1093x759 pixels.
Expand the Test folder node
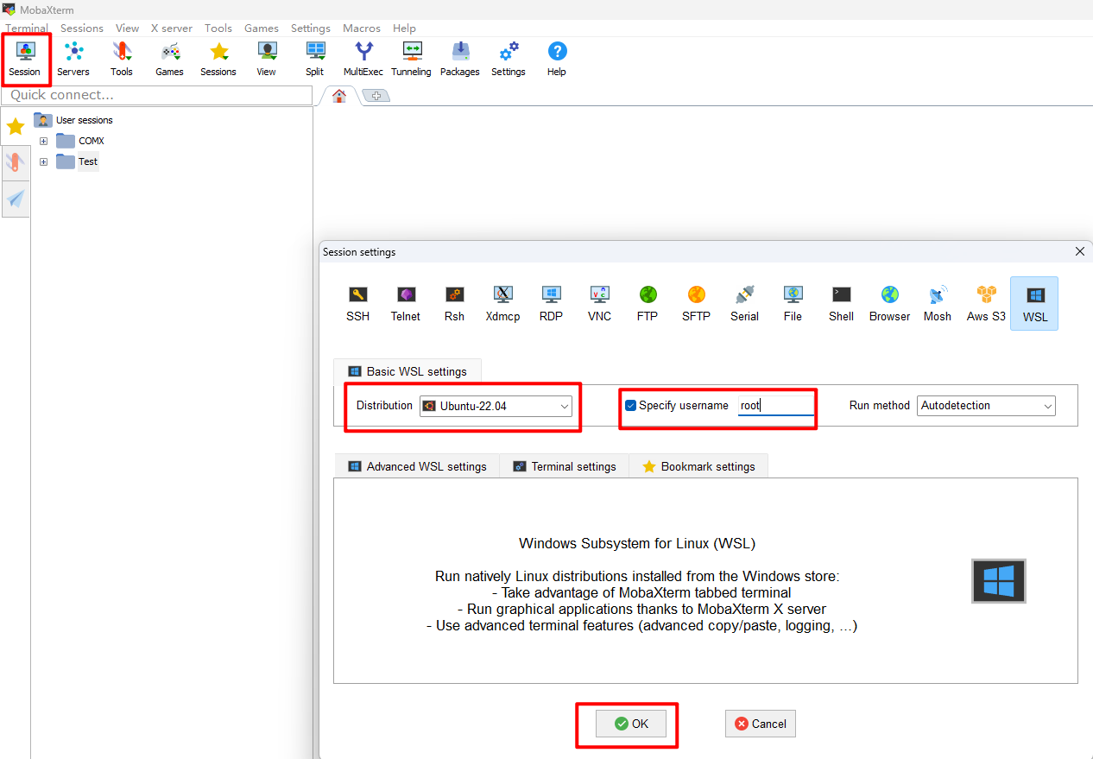(43, 161)
